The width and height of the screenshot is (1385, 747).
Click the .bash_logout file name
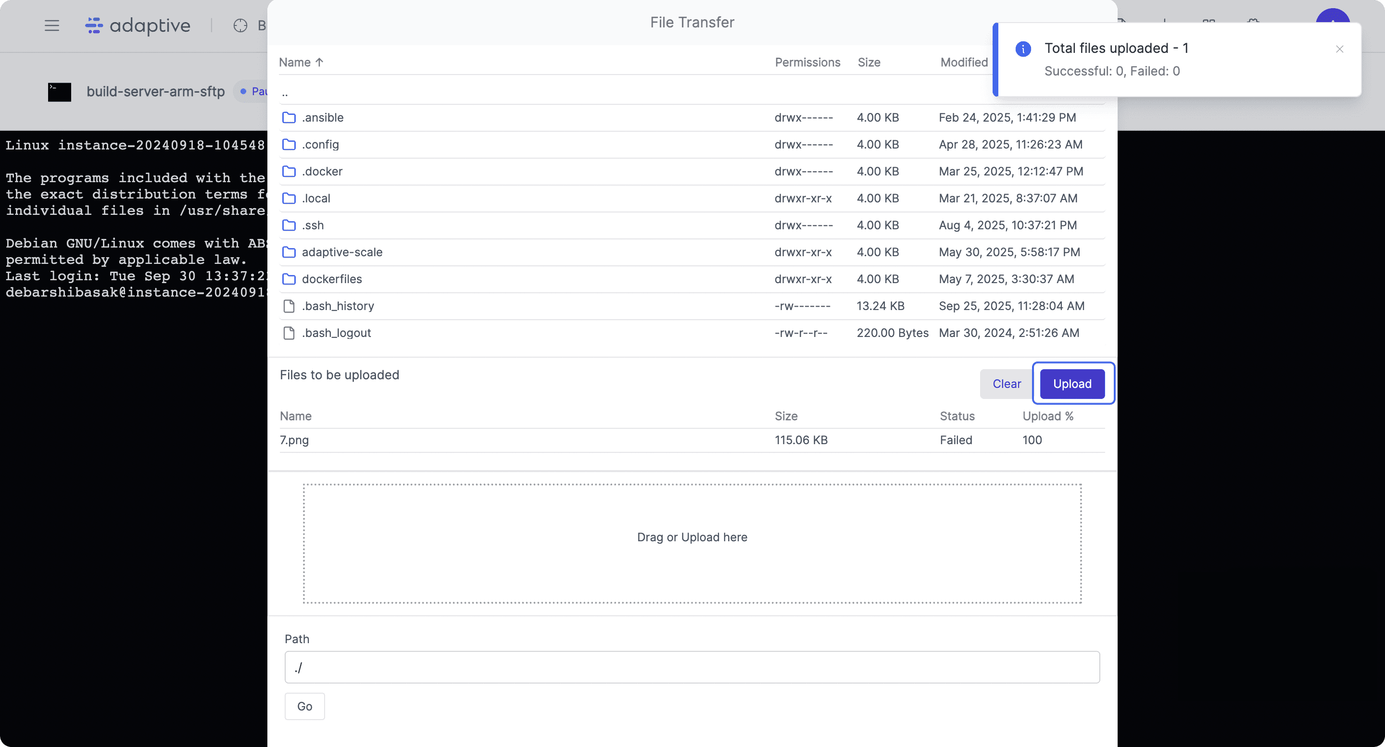337,333
